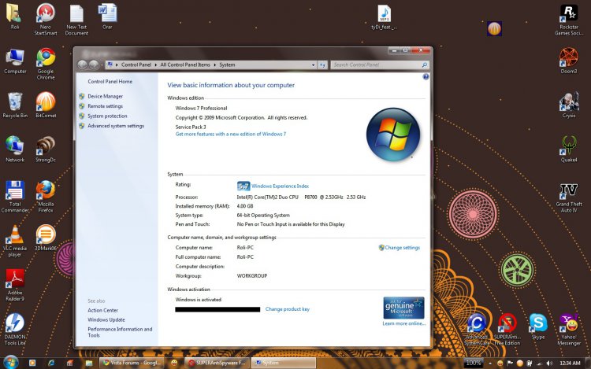Click Get more features with new edition
Viewport: 591px width, 369px height.
click(231, 134)
